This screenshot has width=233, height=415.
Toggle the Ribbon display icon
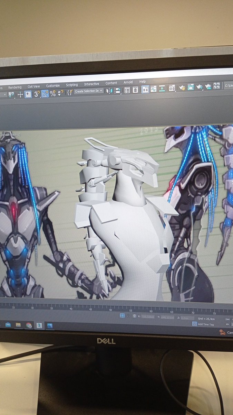[145, 89]
